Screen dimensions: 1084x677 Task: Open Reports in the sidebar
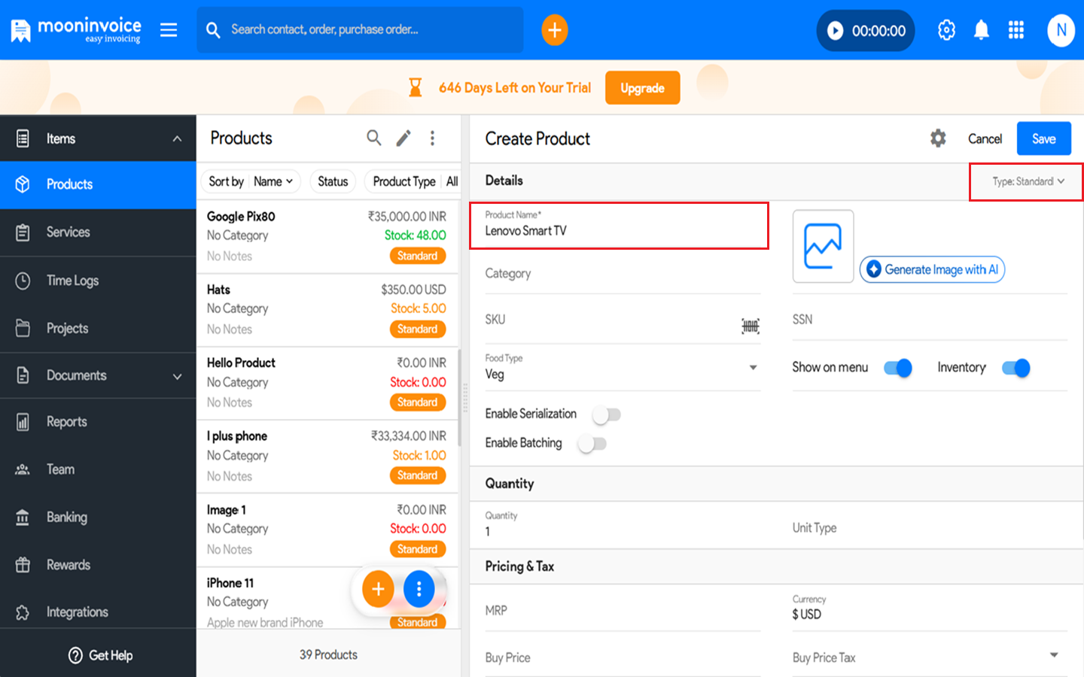[98, 422]
